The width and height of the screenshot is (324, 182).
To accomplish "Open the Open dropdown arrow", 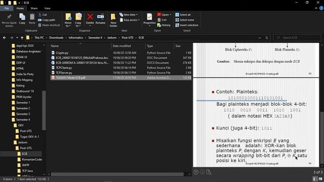I will coord(170,15).
